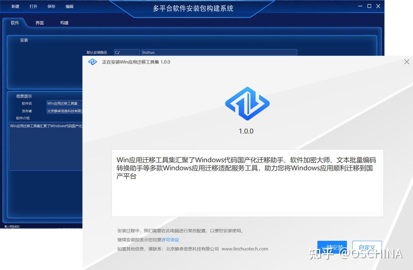This screenshot has width=413, height=270.
Task: Save the project using 保存
Action: point(51,6)
